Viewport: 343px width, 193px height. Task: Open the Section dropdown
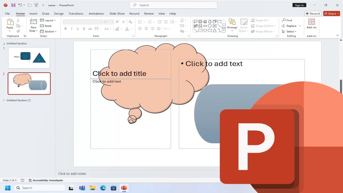(48, 31)
